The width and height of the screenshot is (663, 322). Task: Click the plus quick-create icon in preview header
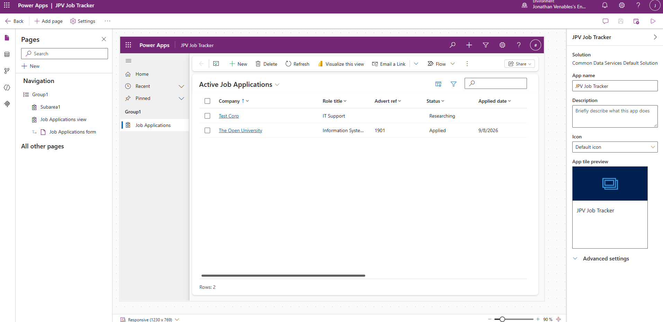tap(469, 45)
